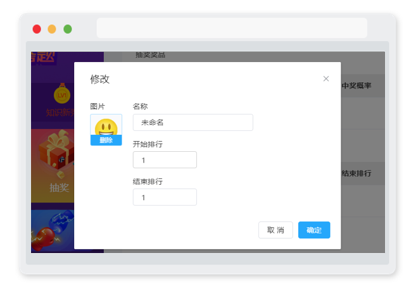
Task: Click the 抽奖 text under gift box
Action: (59, 188)
